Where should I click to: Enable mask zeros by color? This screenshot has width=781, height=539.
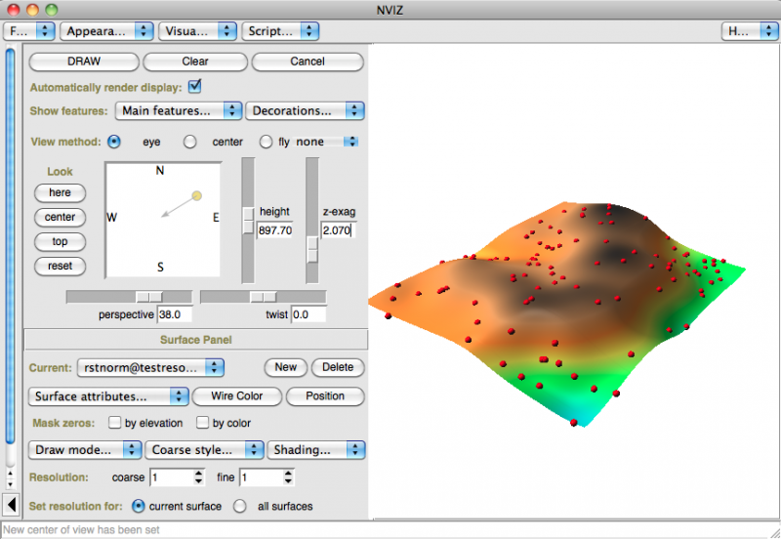(x=203, y=423)
